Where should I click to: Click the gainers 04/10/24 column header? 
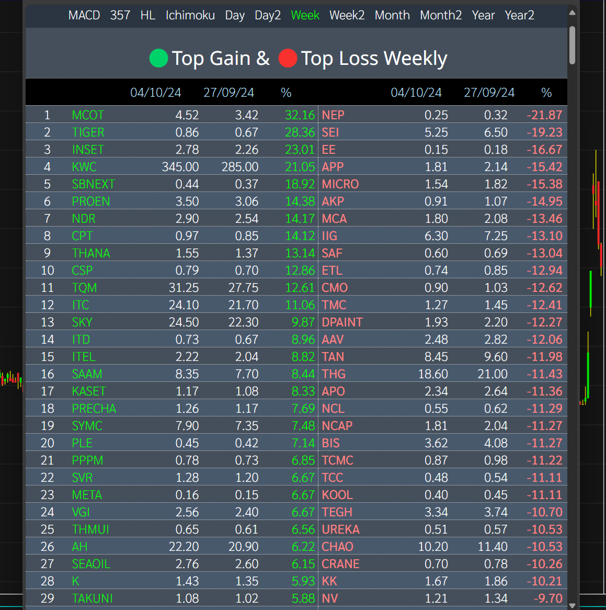coord(155,93)
